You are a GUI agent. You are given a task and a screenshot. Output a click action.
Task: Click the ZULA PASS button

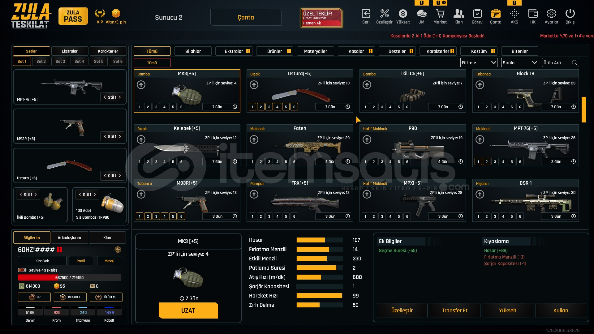(x=73, y=16)
